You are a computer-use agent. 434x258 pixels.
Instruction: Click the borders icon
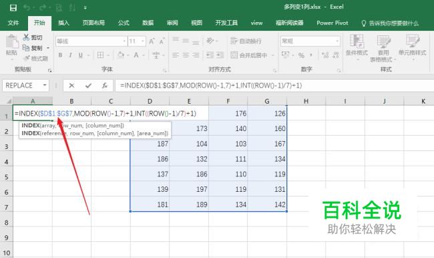tap(100, 55)
